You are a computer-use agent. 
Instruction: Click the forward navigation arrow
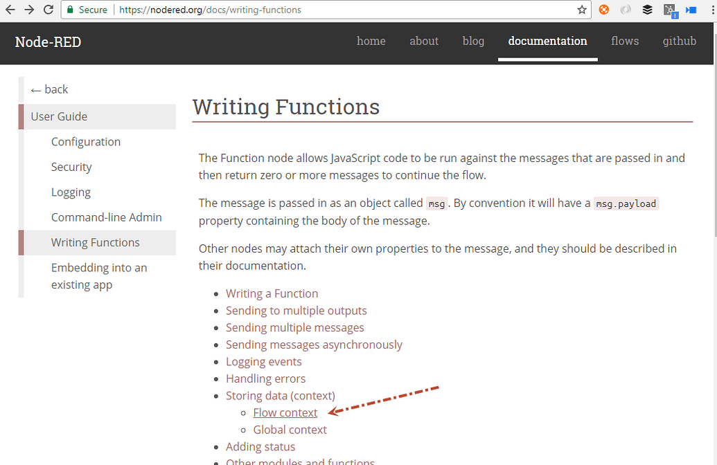point(28,10)
